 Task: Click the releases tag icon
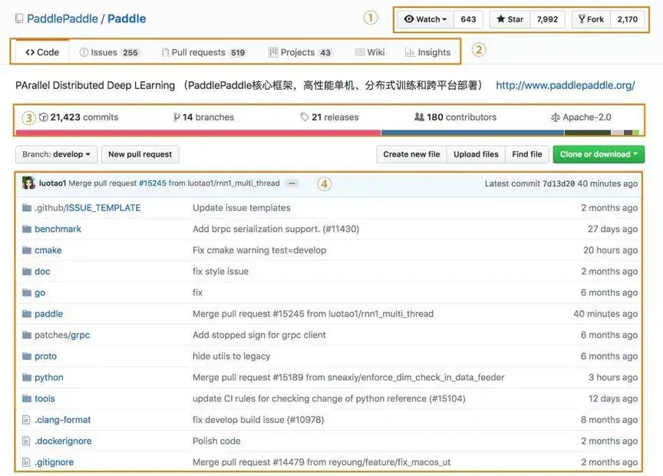[304, 117]
